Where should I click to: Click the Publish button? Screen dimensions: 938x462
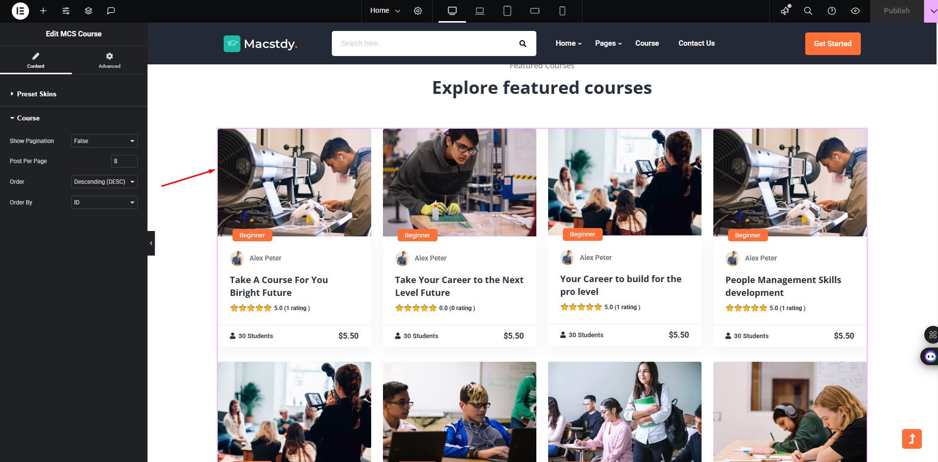point(897,11)
